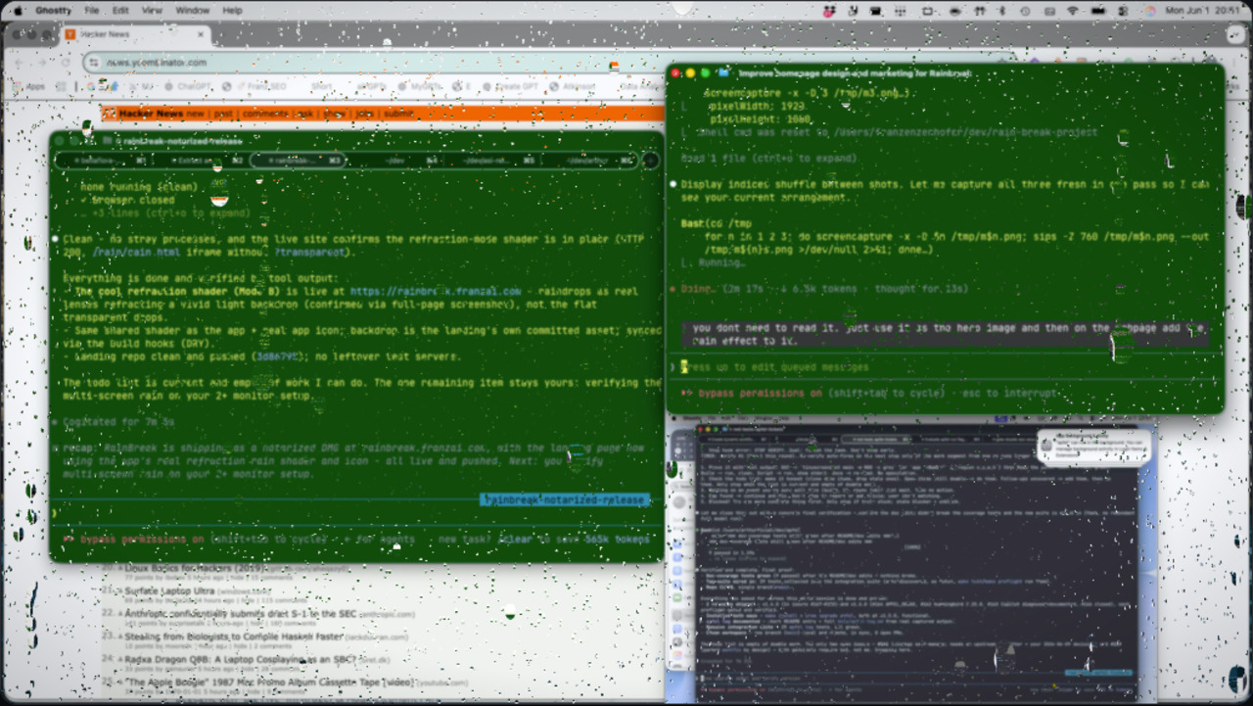Open Control Center from menu bar
1253x706 pixels.
(1121, 10)
